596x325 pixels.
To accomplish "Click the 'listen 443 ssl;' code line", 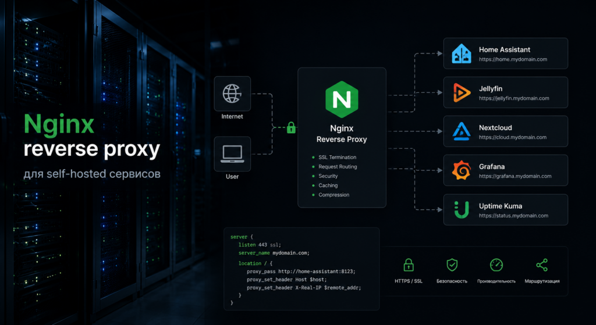I will tap(260, 245).
